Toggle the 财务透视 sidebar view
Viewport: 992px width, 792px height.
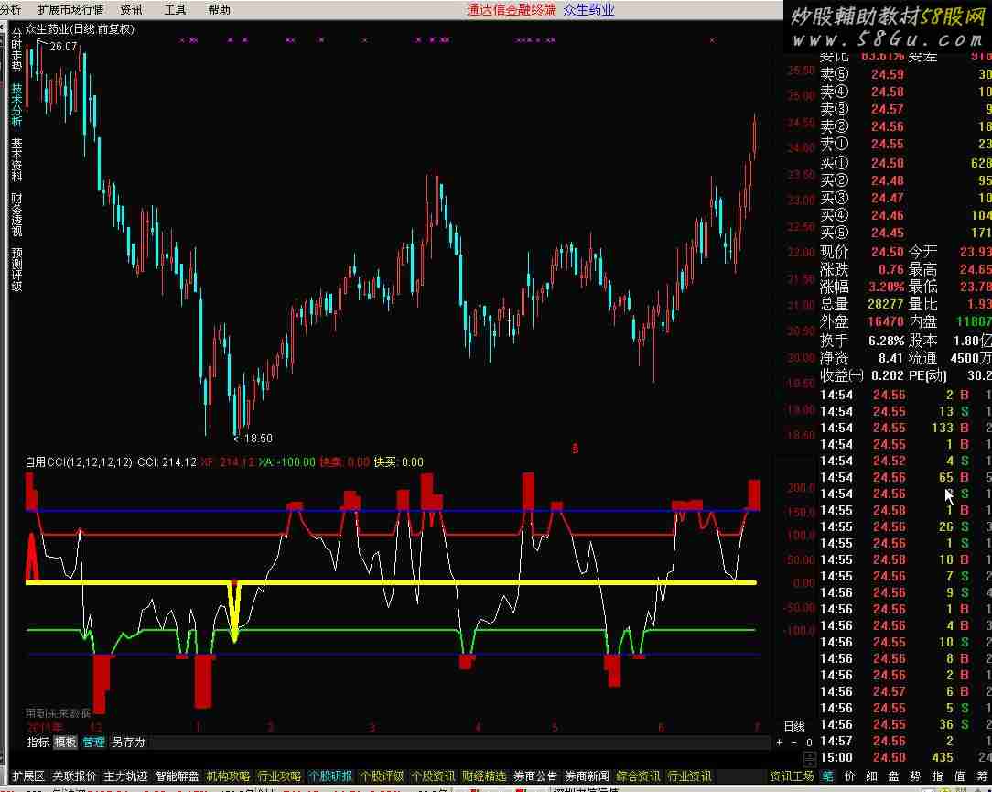coord(16,215)
